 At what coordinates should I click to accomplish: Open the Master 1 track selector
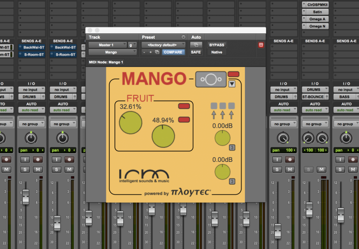point(108,45)
